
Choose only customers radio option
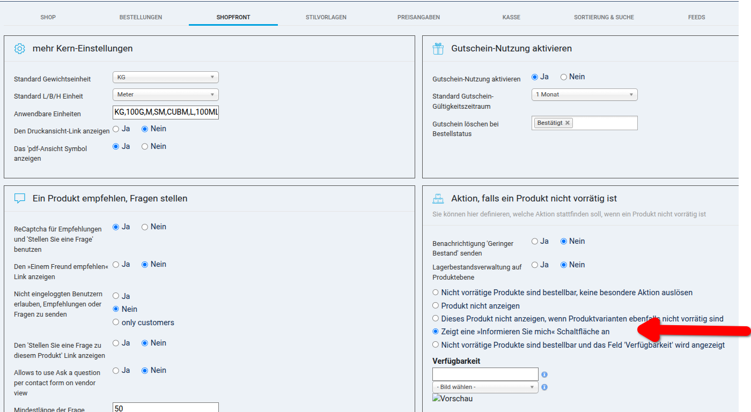tap(116, 323)
